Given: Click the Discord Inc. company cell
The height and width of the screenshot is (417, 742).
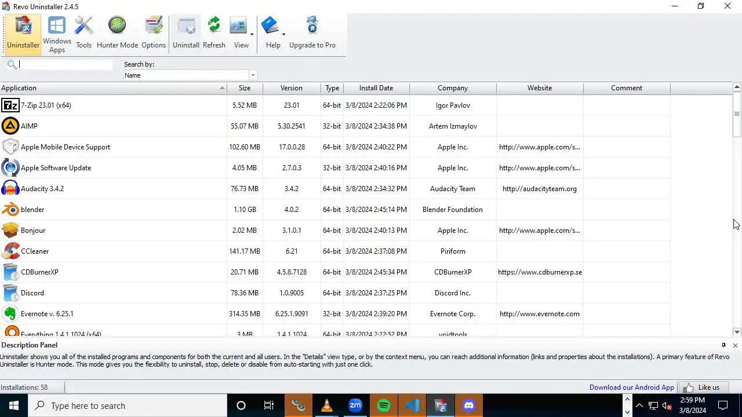Looking at the screenshot, I should [x=453, y=293].
